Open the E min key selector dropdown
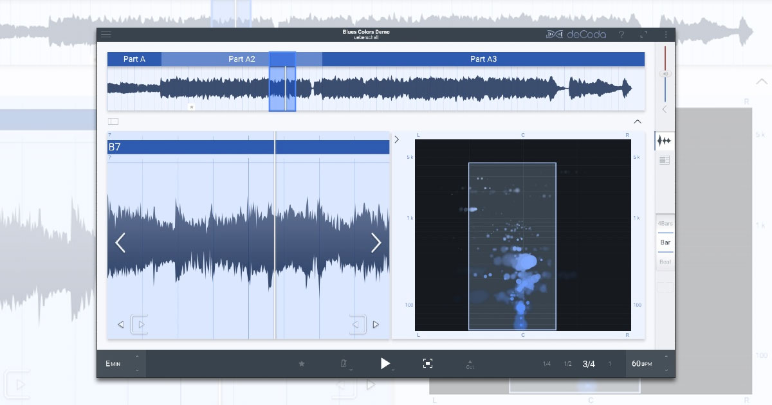This screenshot has width=772, height=405. pyautogui.click(x=122, y=364)
